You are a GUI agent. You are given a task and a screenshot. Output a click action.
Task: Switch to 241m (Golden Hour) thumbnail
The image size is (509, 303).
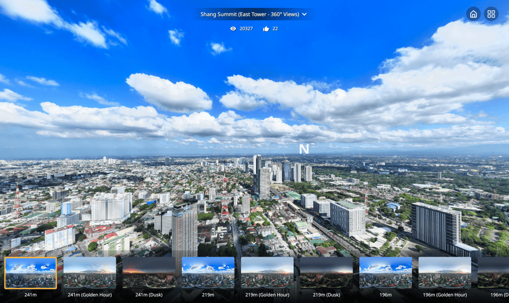click(x=89, y=273)
